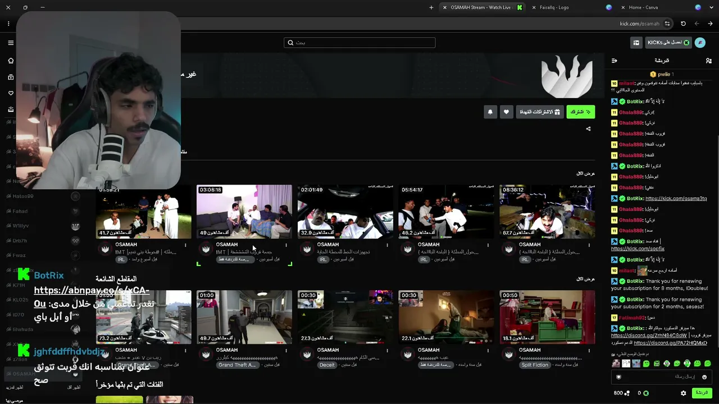
Task: Toggle follow with the heart button
Action: point(506,112)
